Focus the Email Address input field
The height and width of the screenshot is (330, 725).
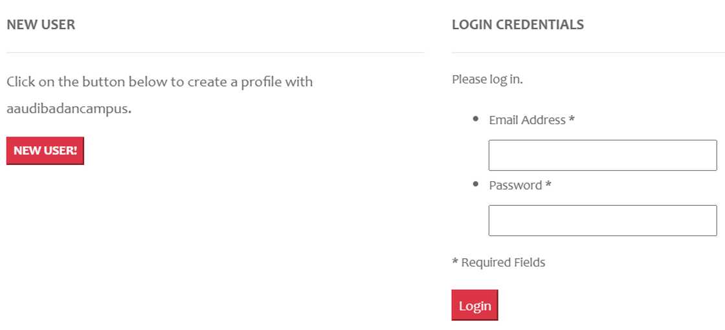pyautogui.click(x=602, y=155)
